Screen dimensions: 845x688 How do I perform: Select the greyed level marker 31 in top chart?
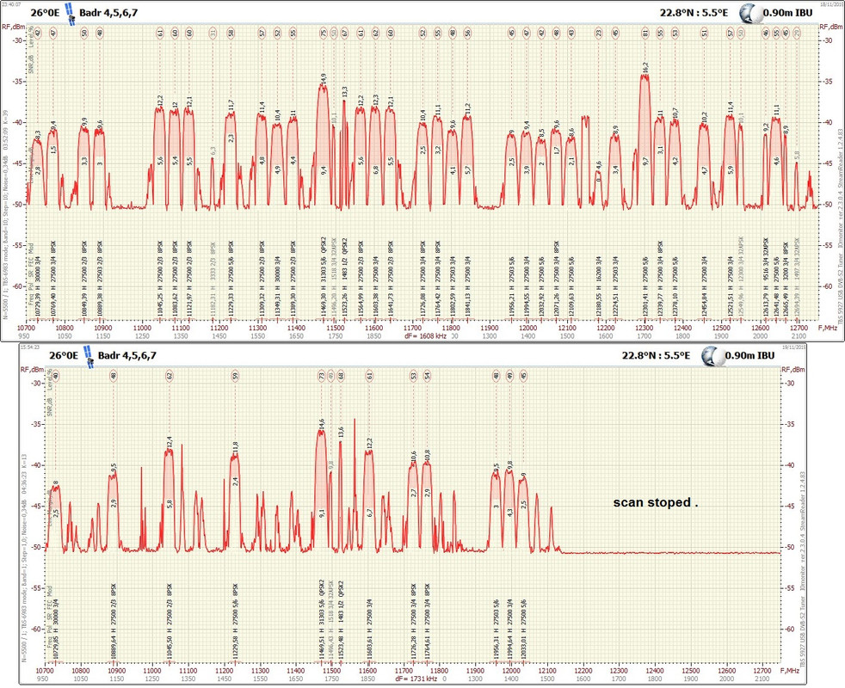tap(213, 33)
